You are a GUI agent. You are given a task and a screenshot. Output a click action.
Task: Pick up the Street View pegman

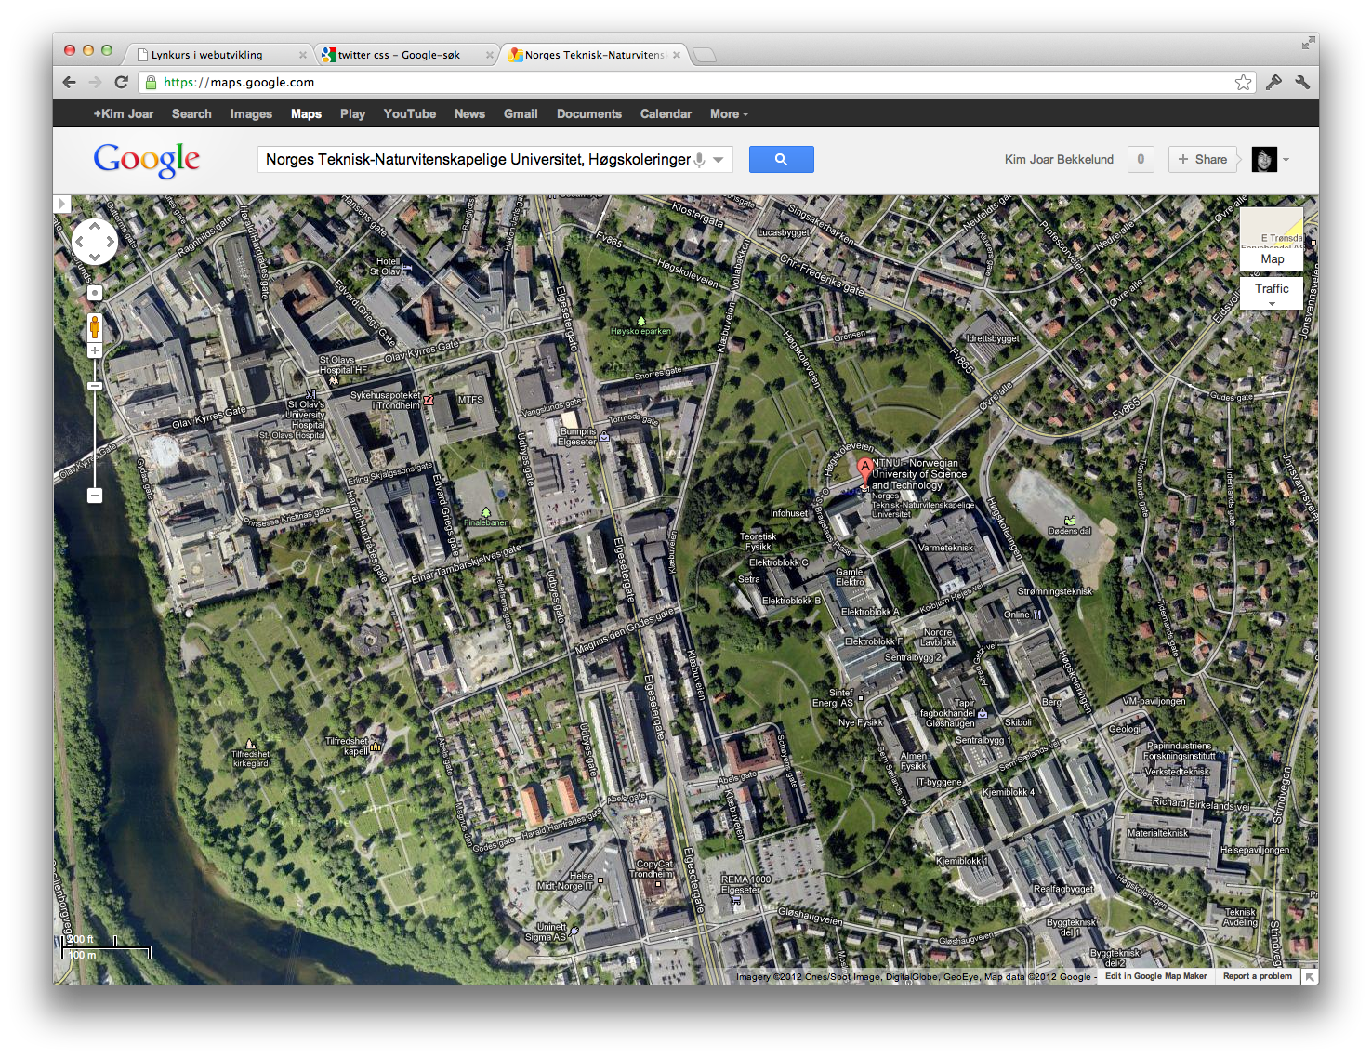[x=95, y=326]
